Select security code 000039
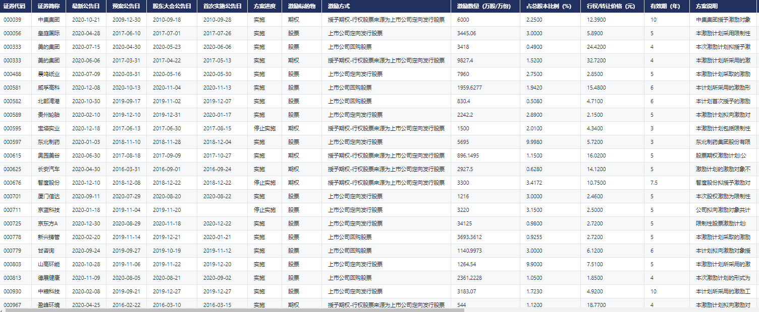Image resolution: width=759 pixels, height=312 pixels. (x=12, y=20)
